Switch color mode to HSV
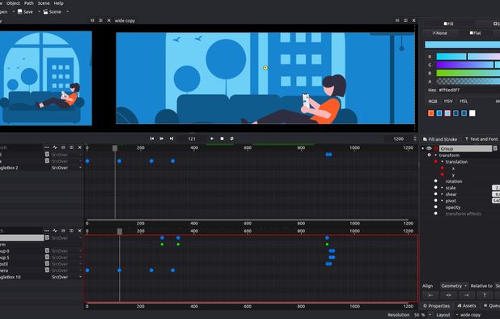Viewport: 500px width, 319px height. [x=448, y=101]
